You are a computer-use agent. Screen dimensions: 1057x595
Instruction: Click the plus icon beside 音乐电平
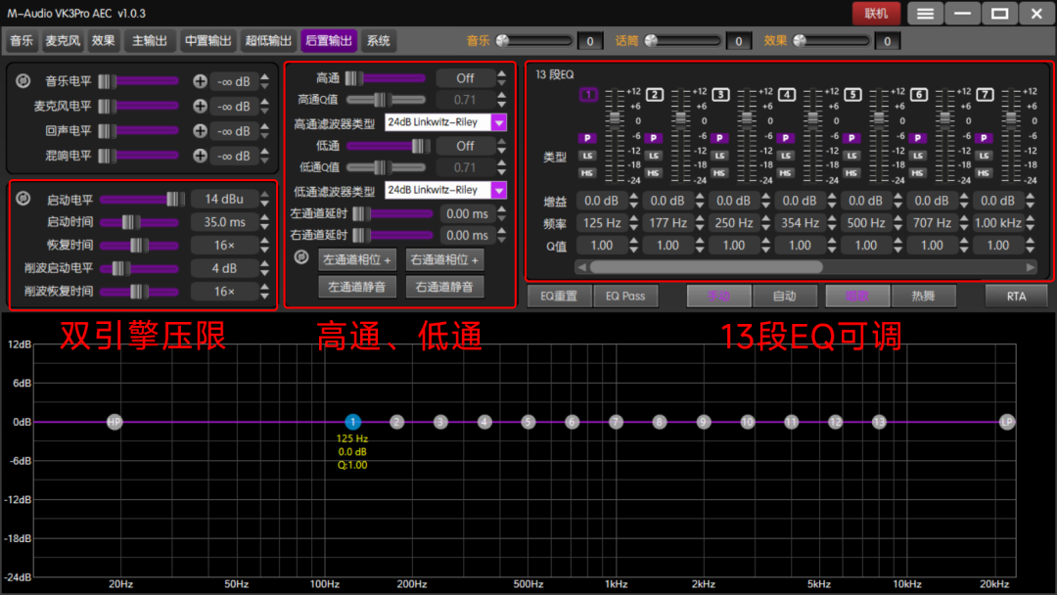coord(200,81)
